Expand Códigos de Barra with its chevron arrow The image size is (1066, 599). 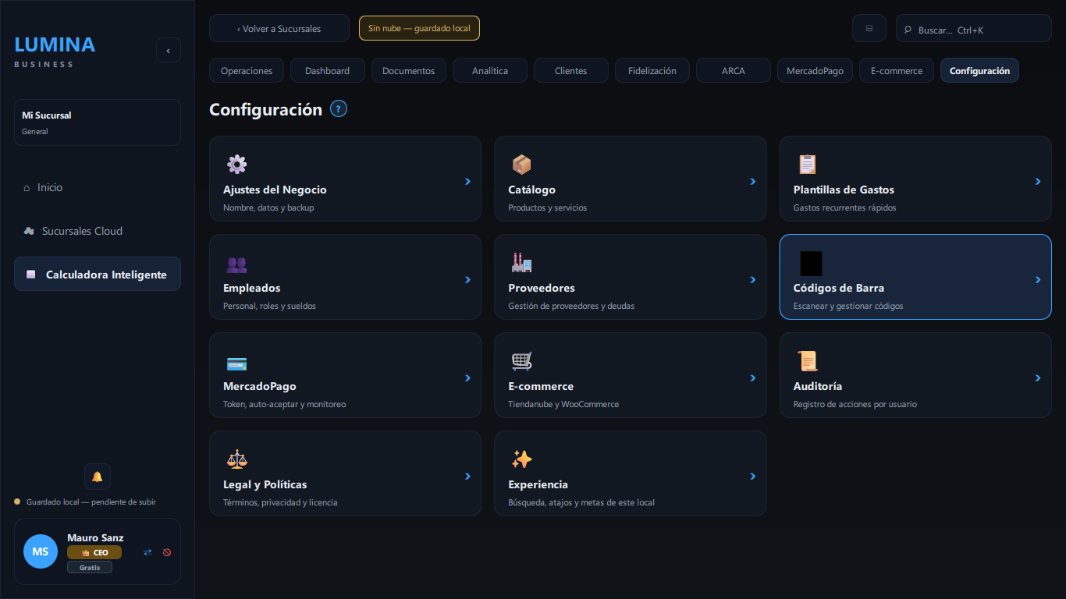pyautogui.click(x=1038, y=279)
